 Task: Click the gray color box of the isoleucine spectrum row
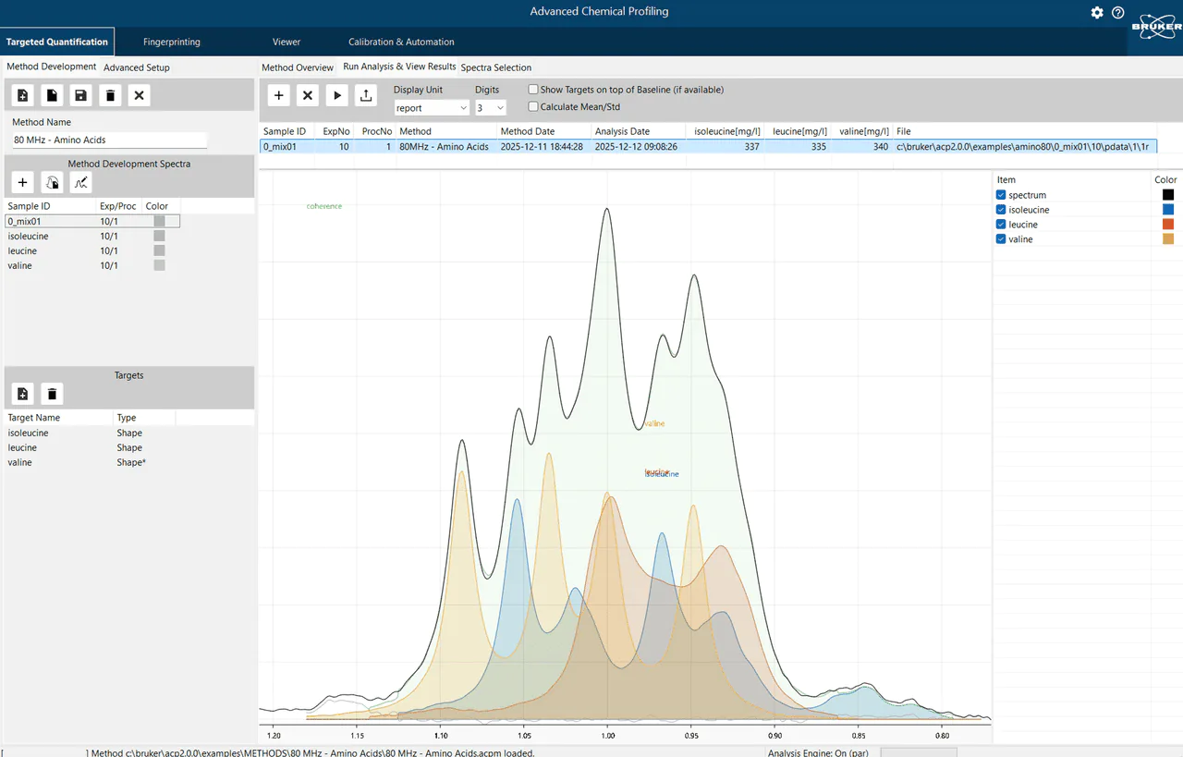pyautogui.click(x=160, y=236)
